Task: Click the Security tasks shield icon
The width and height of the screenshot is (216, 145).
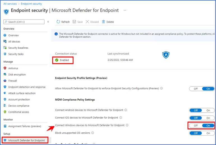Action: pos(5,54)
